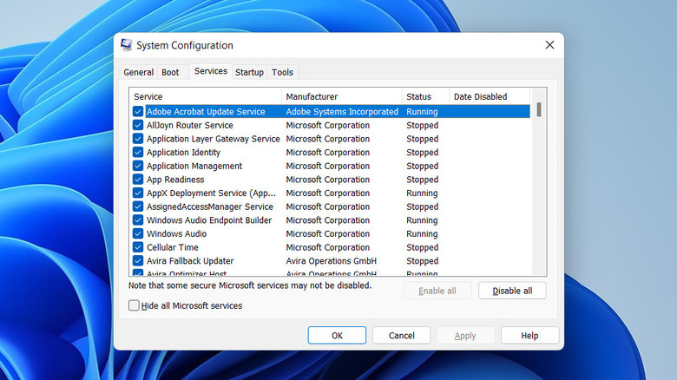Select the Adobe Acrobat Update Service row
This screenshot has height=380, width=677.
(338, 111)
